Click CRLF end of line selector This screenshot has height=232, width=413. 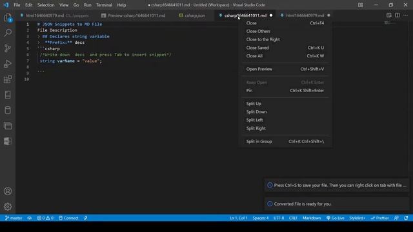(x=293, y=218)
